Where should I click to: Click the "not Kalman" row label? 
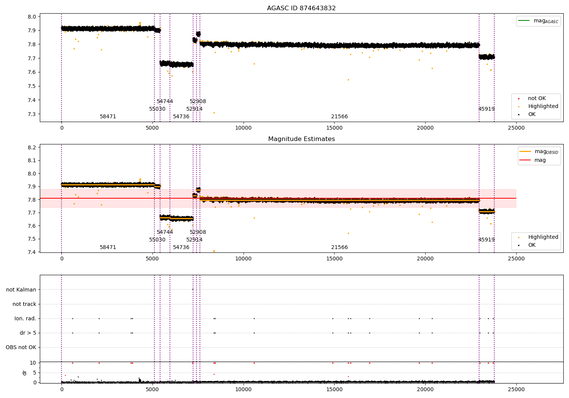click(21, 290)
